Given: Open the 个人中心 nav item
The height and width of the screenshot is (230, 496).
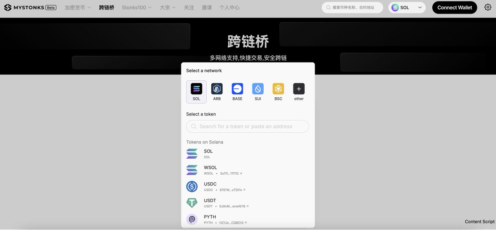Looking at the screenshot, I should [x=229, y=7].
